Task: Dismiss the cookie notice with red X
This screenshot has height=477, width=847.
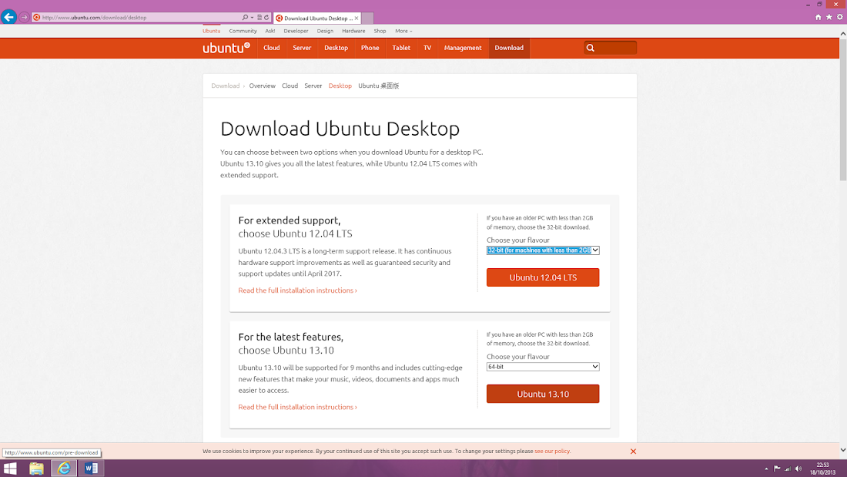Action: tap(633, 451)
